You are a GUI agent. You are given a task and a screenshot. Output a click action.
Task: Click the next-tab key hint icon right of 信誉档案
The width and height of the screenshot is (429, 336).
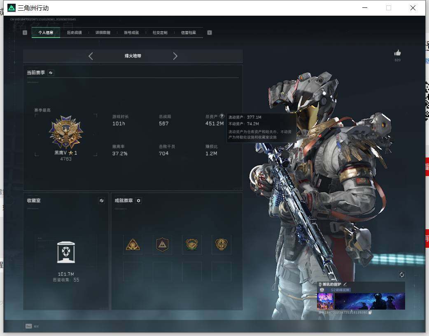(210, 33)
